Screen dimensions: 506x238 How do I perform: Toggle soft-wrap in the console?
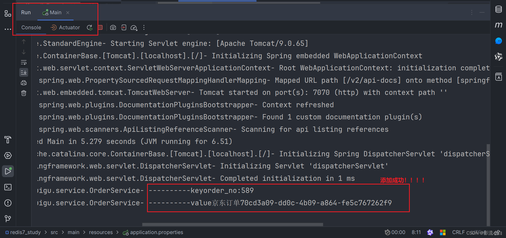[x=24, y=62]
